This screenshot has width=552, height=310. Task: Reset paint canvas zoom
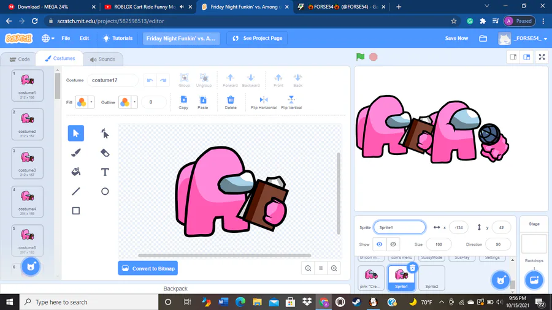point(321,268)
